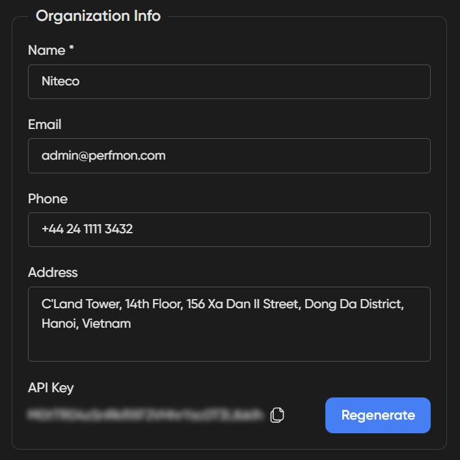
Task: Click the Email field label
Action: [x=45, y=124]
